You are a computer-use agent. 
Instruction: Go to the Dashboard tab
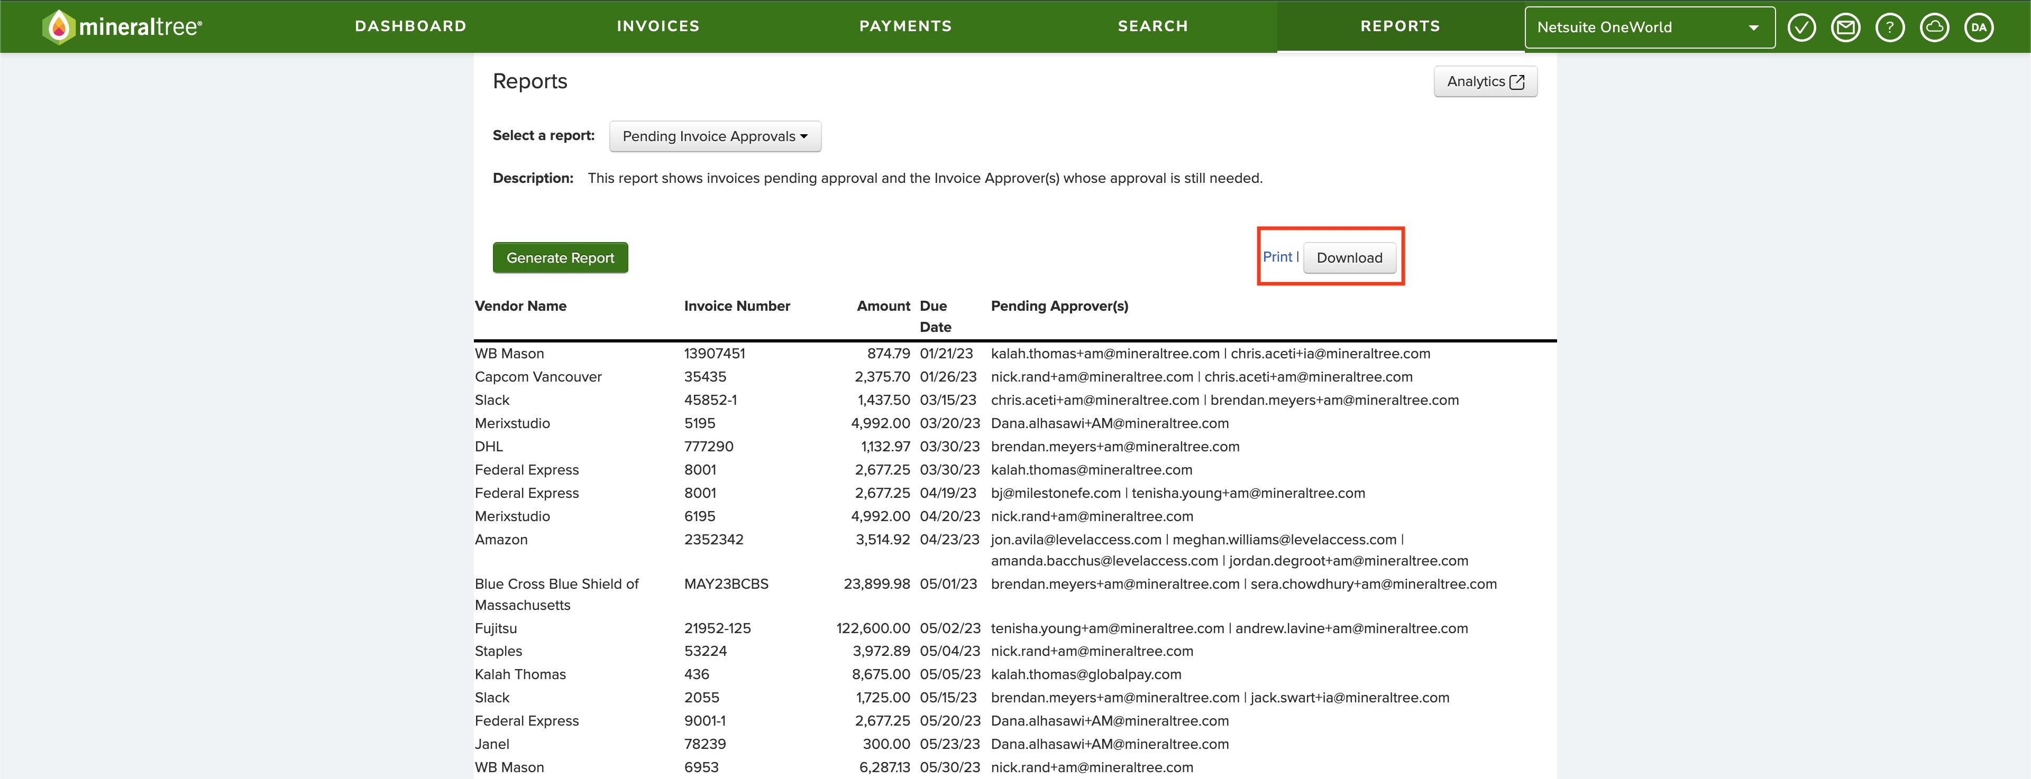[x=411, y=26]
